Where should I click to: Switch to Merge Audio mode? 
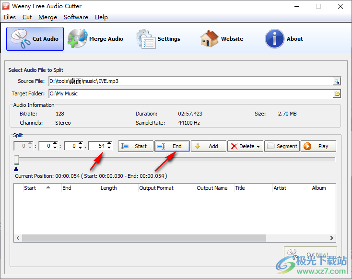pos(96,39)
